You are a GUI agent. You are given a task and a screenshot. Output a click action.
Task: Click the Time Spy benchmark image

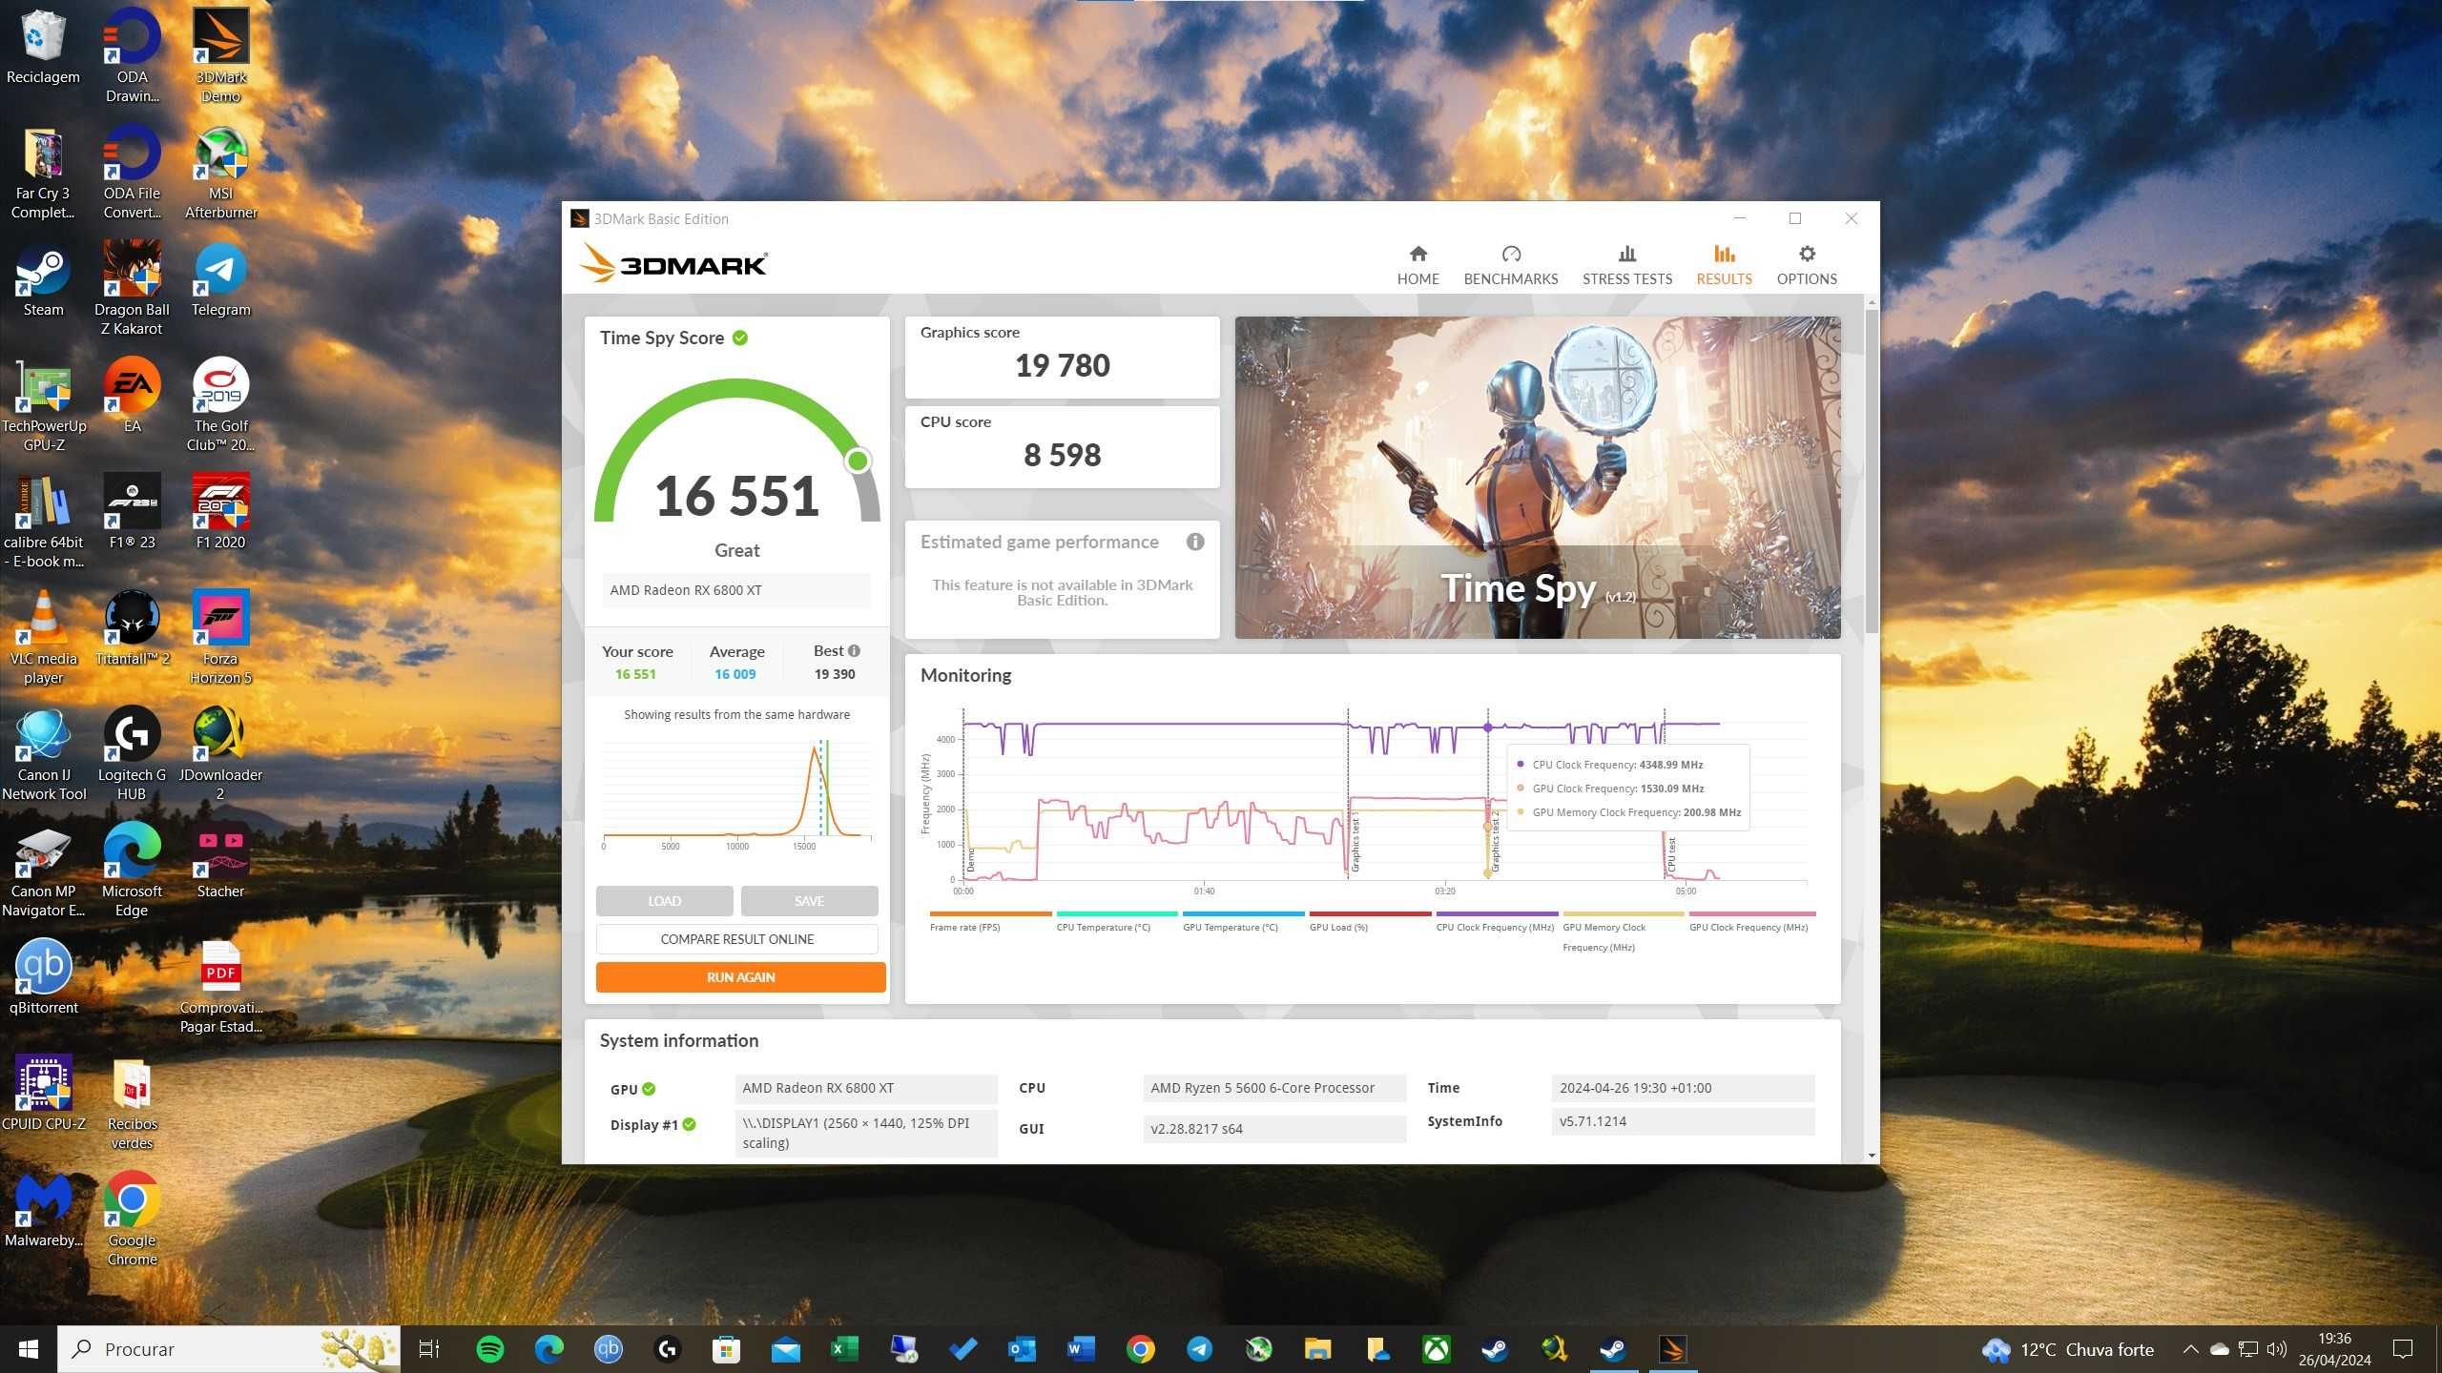point(1537,477)
